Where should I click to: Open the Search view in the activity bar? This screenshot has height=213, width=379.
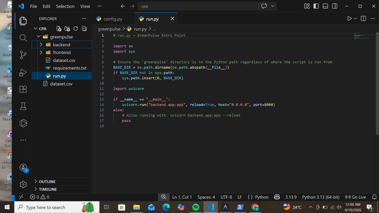[x=23, y=38]
